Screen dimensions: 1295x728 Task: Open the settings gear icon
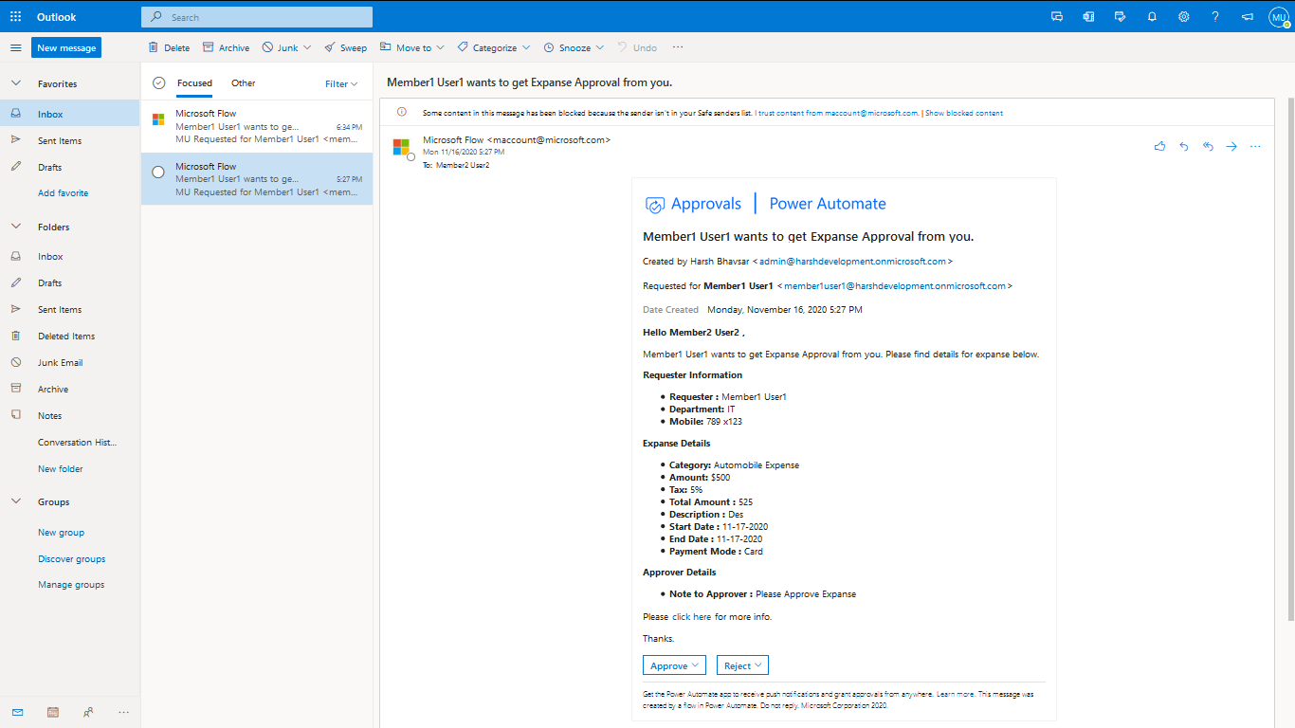point(1184,17)
